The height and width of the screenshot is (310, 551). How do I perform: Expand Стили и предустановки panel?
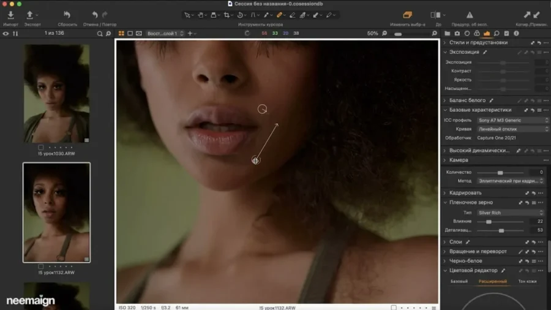(445, 42)
